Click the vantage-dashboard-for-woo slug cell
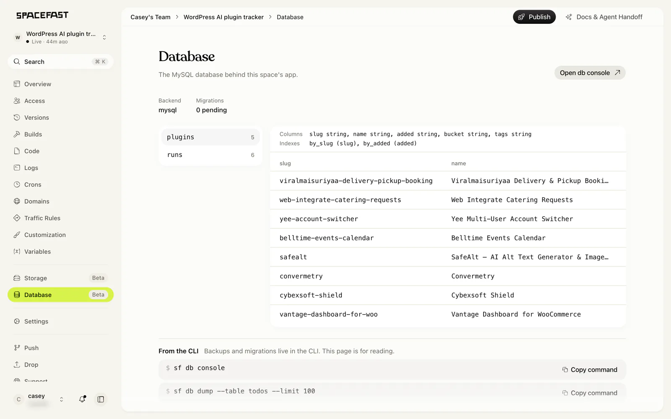Viewport: 671px width, 419px height. coord(329,314)
